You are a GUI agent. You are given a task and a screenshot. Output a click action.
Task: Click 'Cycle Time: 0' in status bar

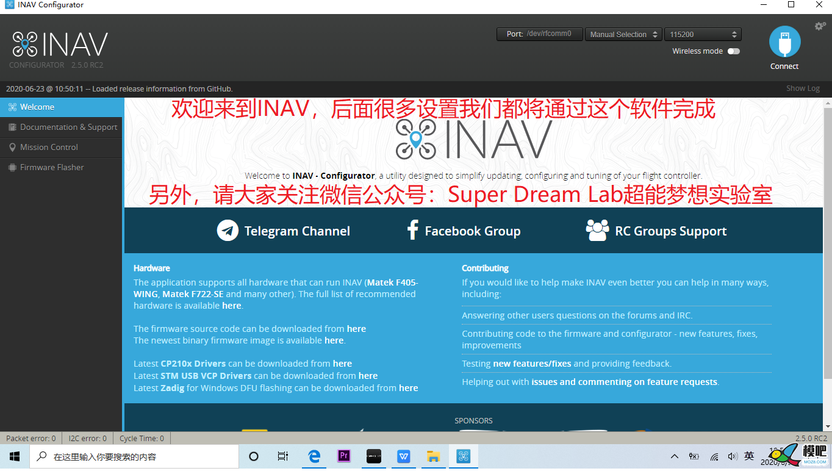pyautogui.click(x=142, y=438)
